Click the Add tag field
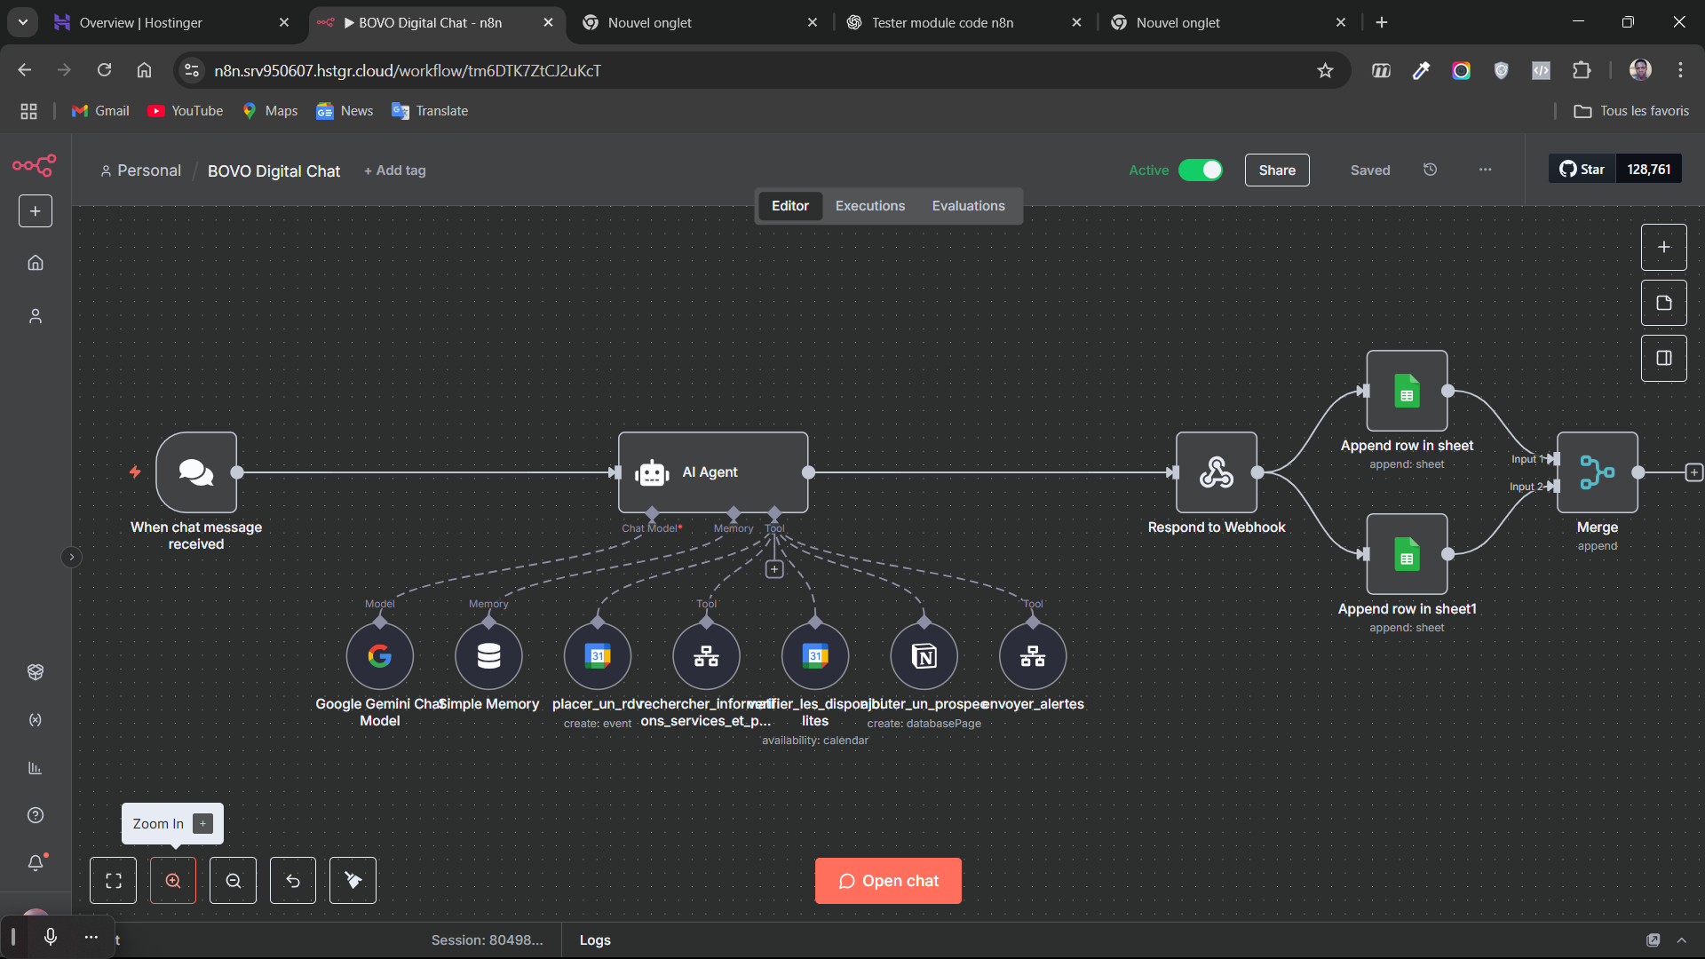 [395, 170]
